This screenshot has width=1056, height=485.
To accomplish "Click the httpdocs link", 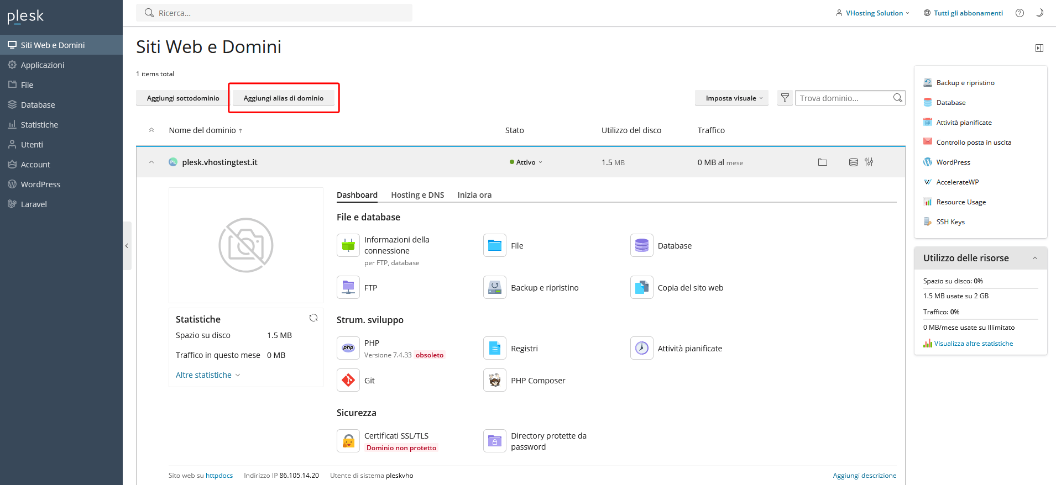I will point(219,475).
